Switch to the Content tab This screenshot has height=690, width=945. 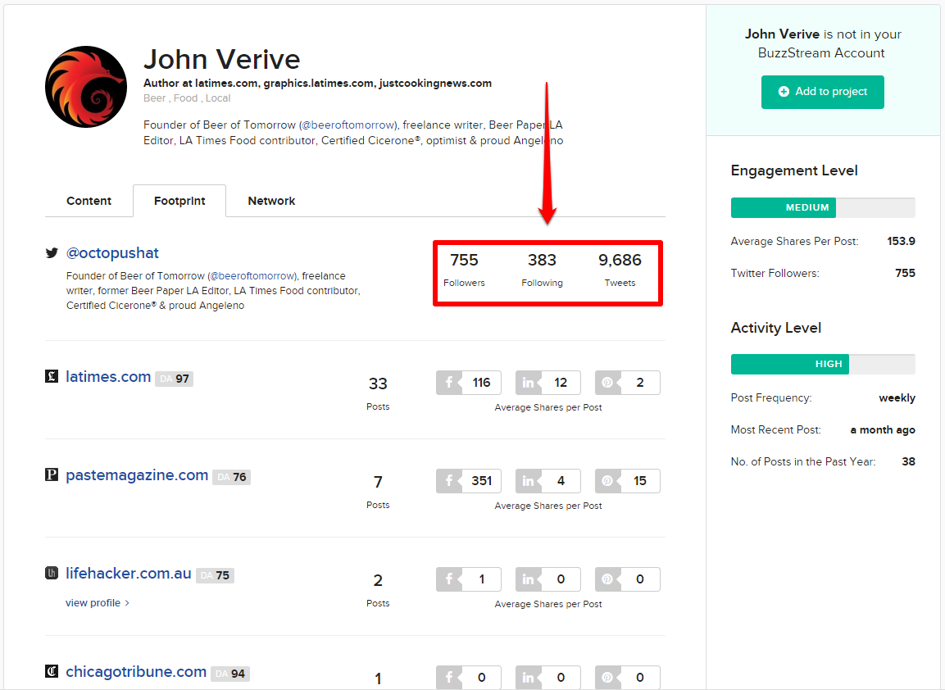point(89,201)
